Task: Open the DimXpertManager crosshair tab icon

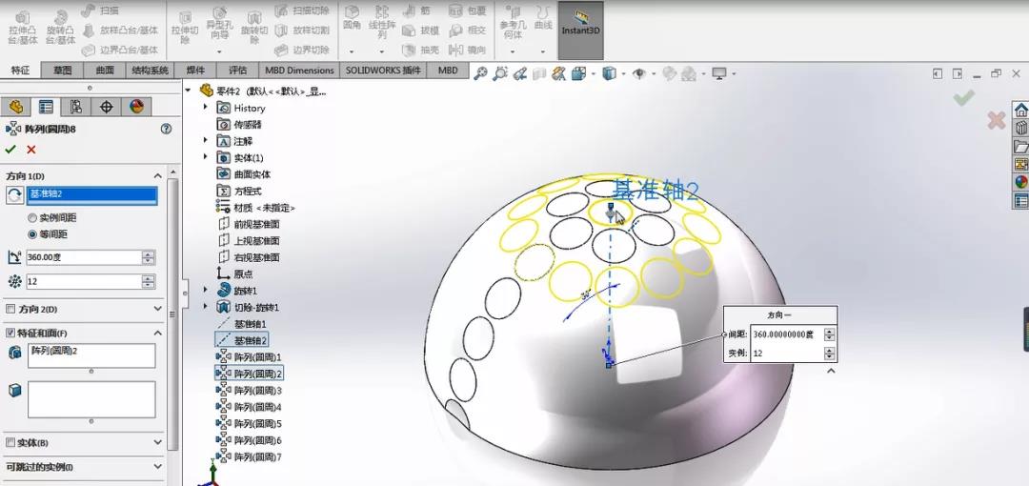Action: (x=107, y=107)
